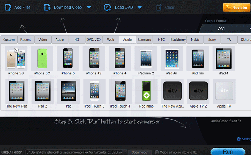Select The New Apple TV preset
Screen dimensions: 251x155
[172, 91]
